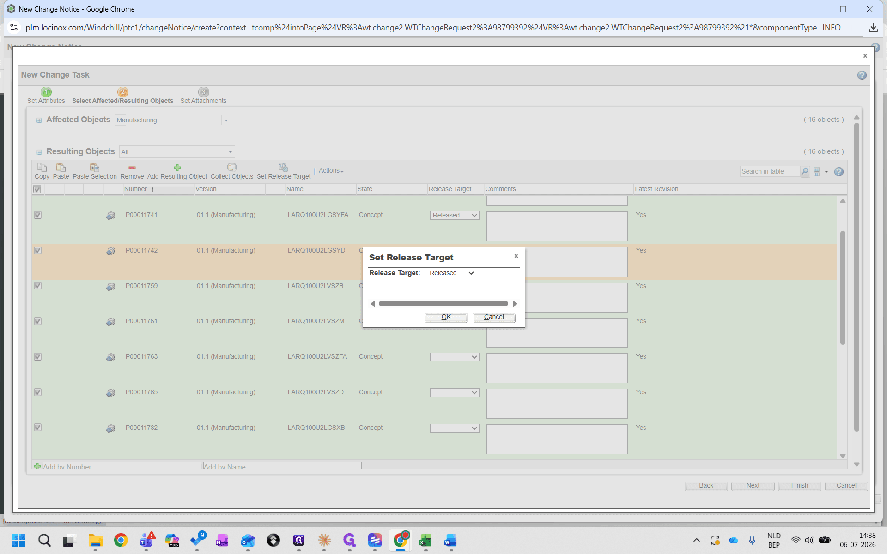Viewport: 887px width, 554px height.
Task: Click the Finish button
Action: [800, 486]
